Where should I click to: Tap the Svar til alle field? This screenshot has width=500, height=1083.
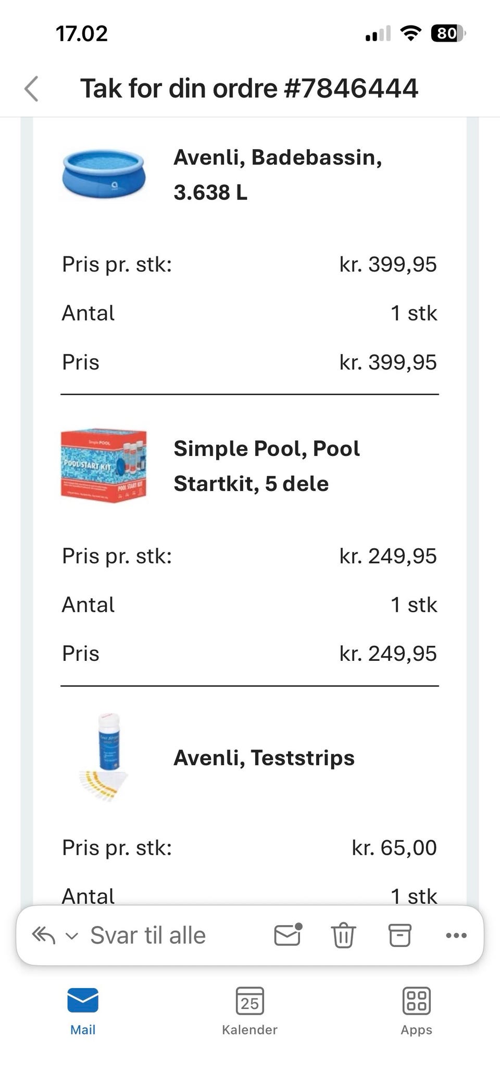[148, 936]
